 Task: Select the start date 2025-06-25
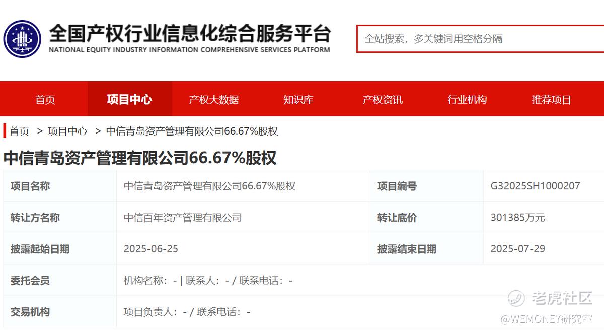pyautogui.click(x=151, y=249)
